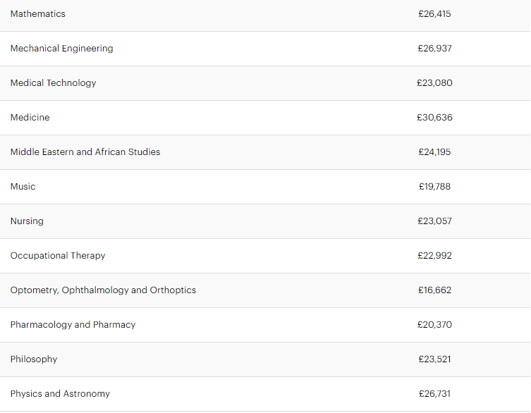Select Physics and Astronomy subject name
The width and height of the screenshot is (531, 413).
point(60,394)
